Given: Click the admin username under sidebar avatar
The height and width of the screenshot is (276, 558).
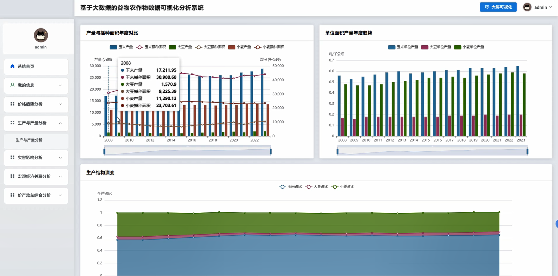Looking at the screenshot, I should click(41, 47).
